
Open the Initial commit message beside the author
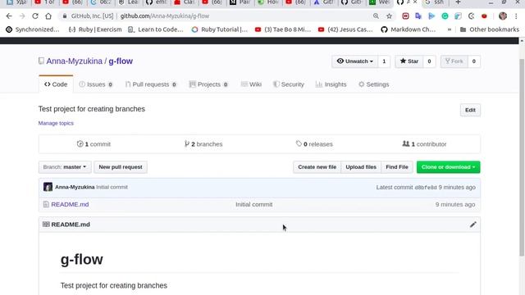112,187
